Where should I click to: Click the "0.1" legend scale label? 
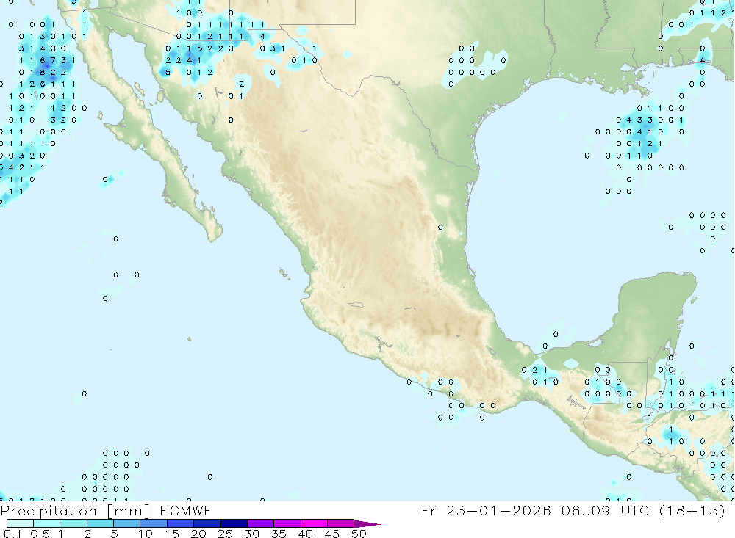12,534
